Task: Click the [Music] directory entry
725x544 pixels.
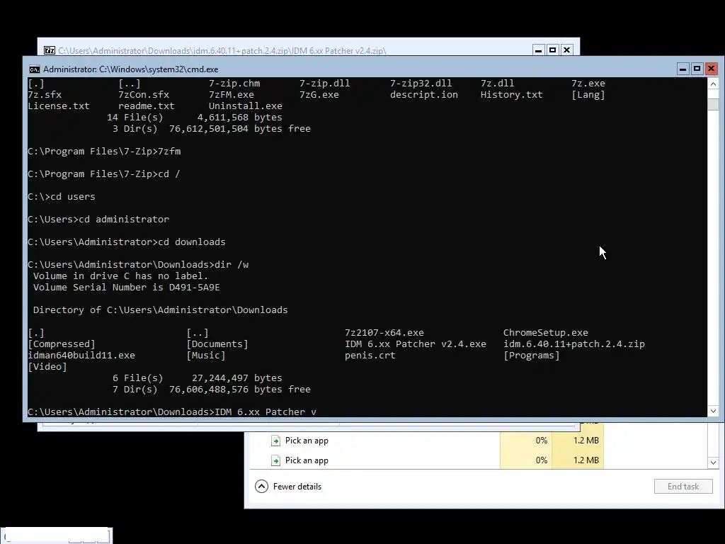Action: click(x=206, y=356)
